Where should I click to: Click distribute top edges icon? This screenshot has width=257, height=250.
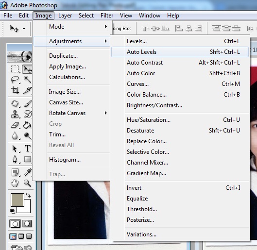click(x=217, y=28)
